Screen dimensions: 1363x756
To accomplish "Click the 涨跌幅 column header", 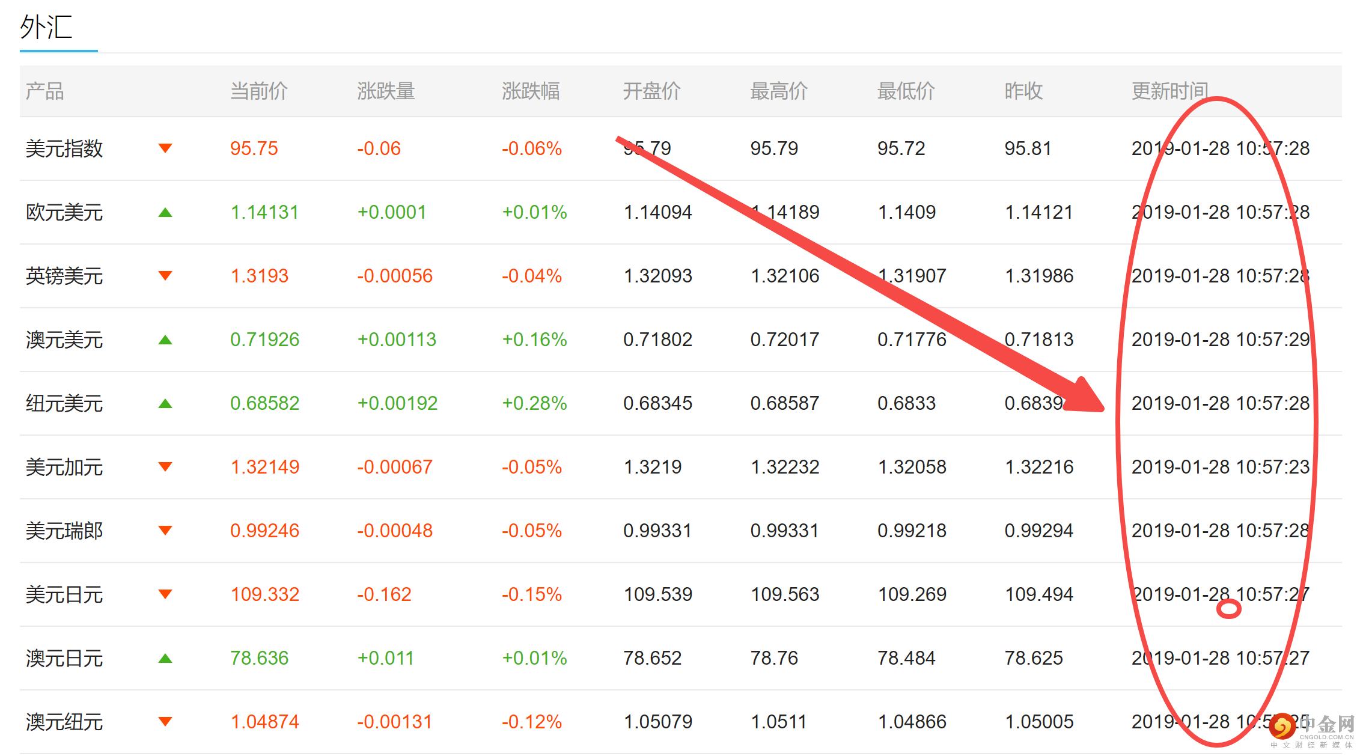I will click(x=531, y=91).
